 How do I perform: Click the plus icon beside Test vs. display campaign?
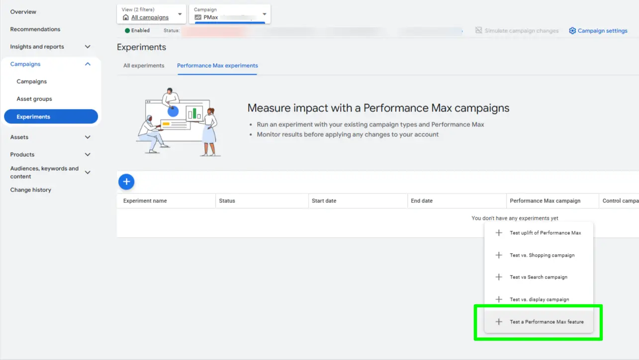(499, 299)
